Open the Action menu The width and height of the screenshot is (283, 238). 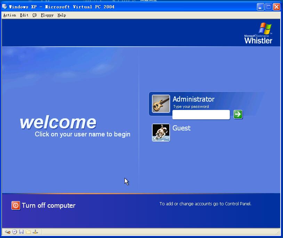[x=10, y=15]
